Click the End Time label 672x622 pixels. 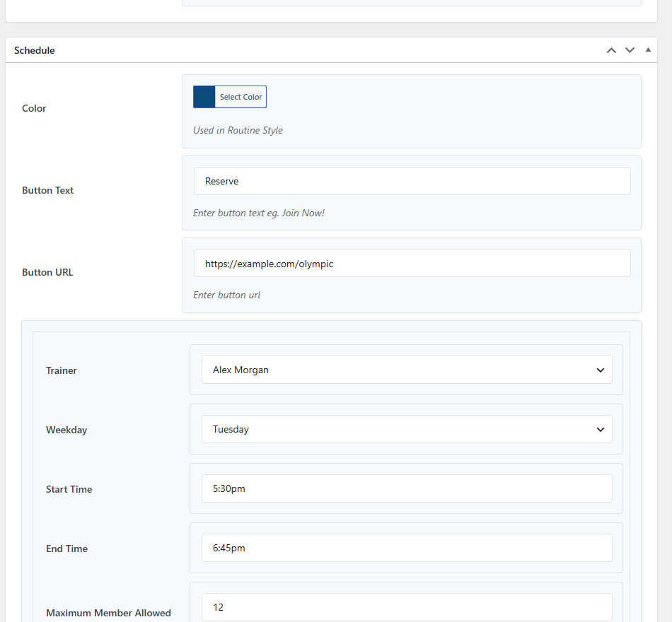click(67, 548)
